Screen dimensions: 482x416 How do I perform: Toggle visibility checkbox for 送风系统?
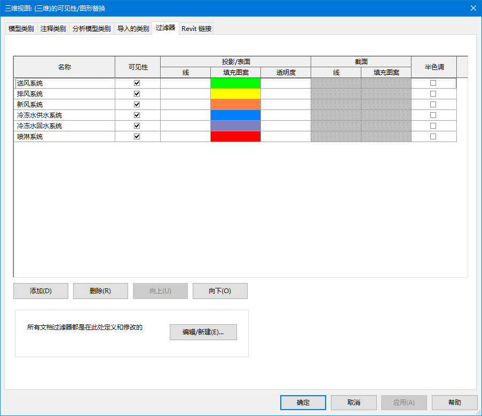click(137, 83)
